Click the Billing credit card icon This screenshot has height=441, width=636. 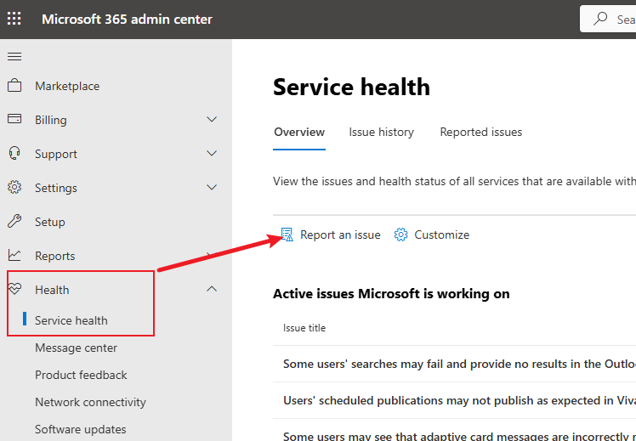tap(14, 119)
